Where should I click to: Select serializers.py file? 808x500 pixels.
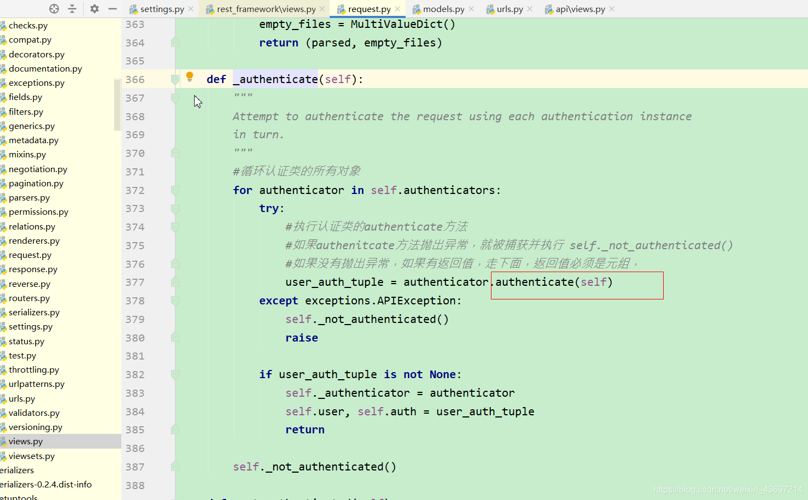[x=34, y=313]
